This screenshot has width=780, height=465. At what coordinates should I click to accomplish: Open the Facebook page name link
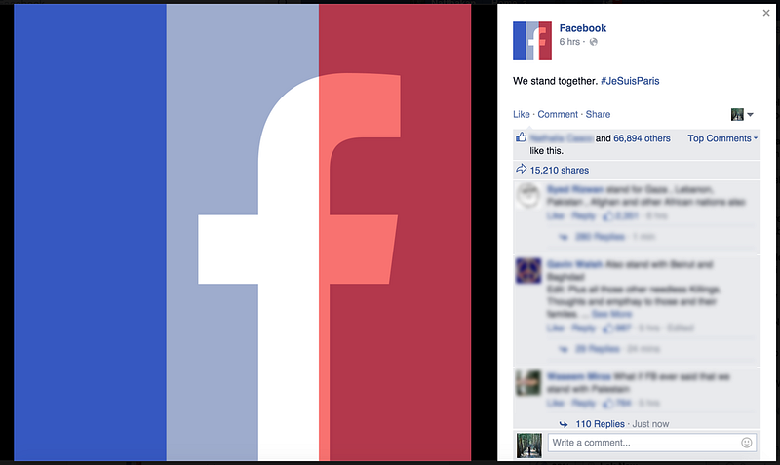(582, 28)
